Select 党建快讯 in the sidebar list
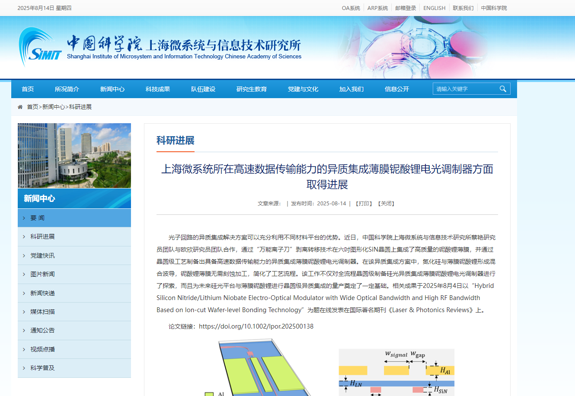 tap(74, 255)
